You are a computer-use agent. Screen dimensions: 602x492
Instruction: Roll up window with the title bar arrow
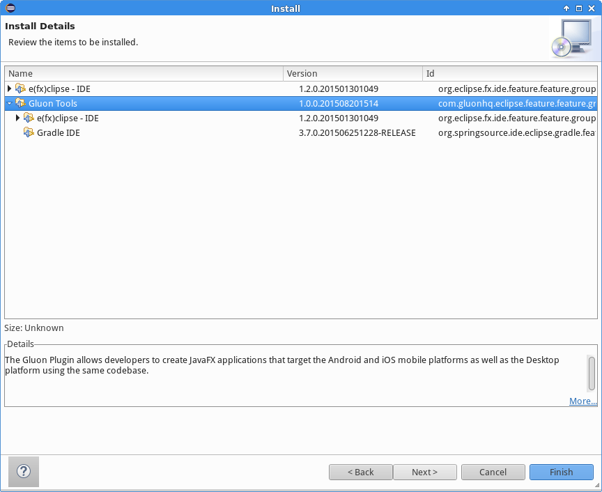coord(566,8)
